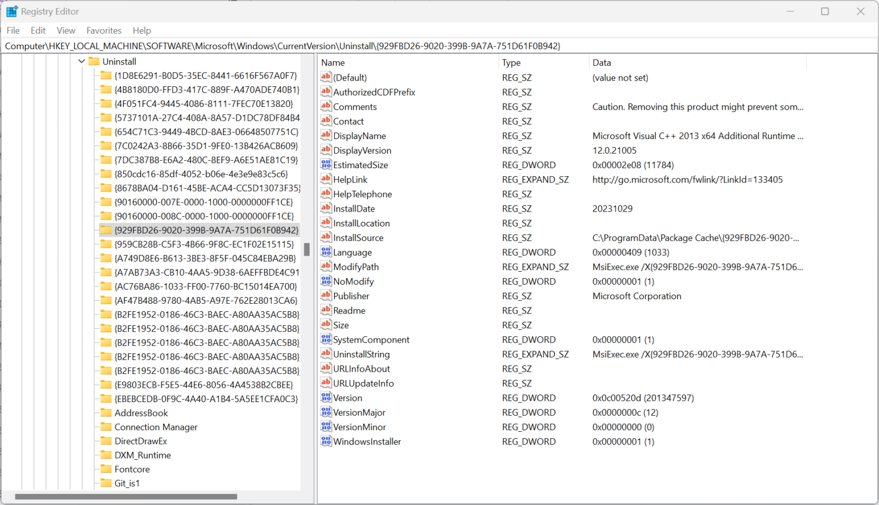This screenshot has height=505, width=879.
Task: Select the {959CB28B-C5F3-4B66...} key
Action: pos(204,244)
